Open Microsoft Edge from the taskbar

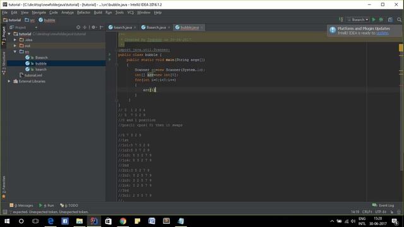click(x=50, y=221)
